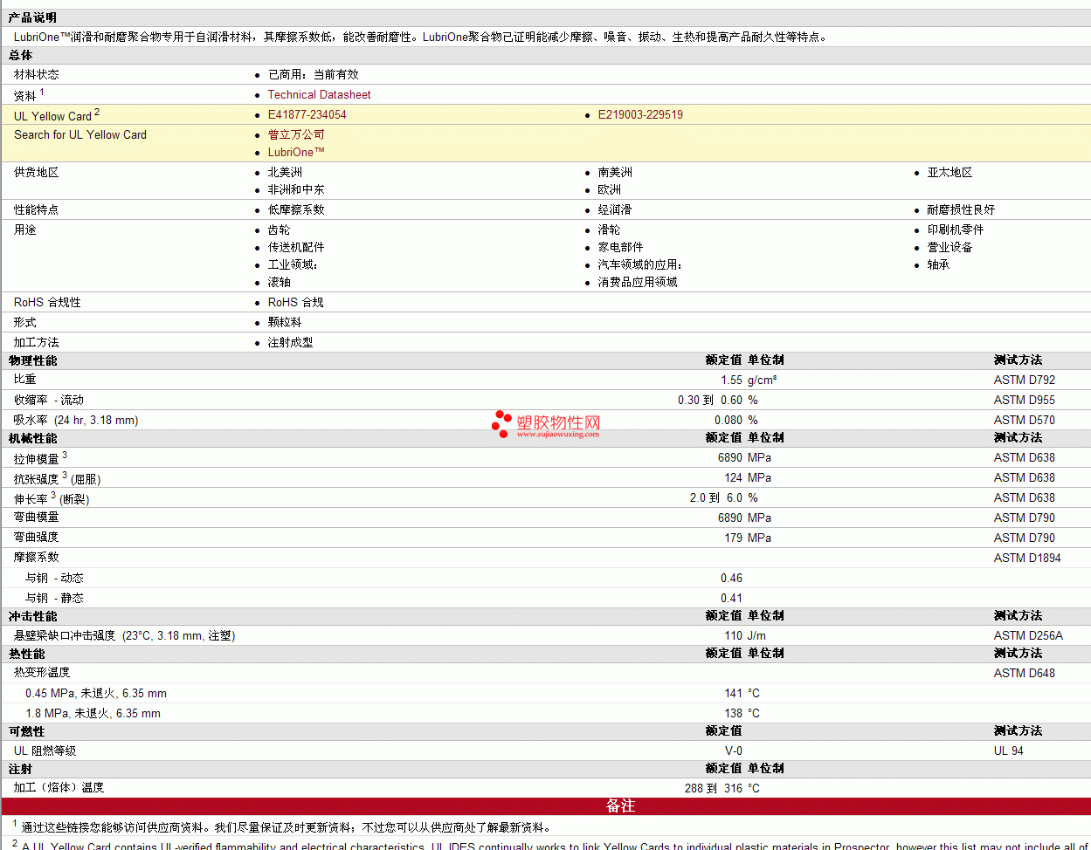The image size is (1091, 850).
Task: Select the 材料状态 row label
Action: click(37, 74)
